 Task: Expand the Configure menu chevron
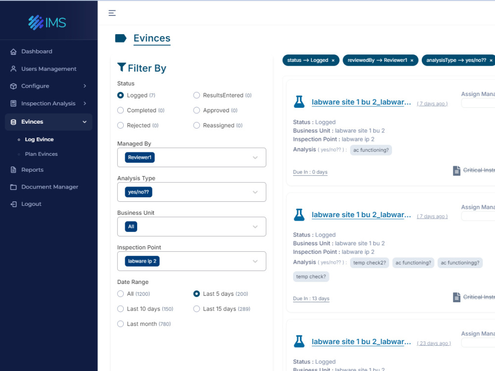(x=85, y=86)
